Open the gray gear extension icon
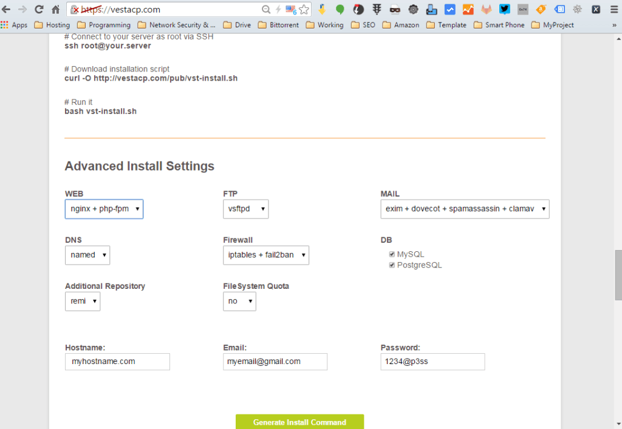Viewport: 622px width, 429px height. coord(578,9)
